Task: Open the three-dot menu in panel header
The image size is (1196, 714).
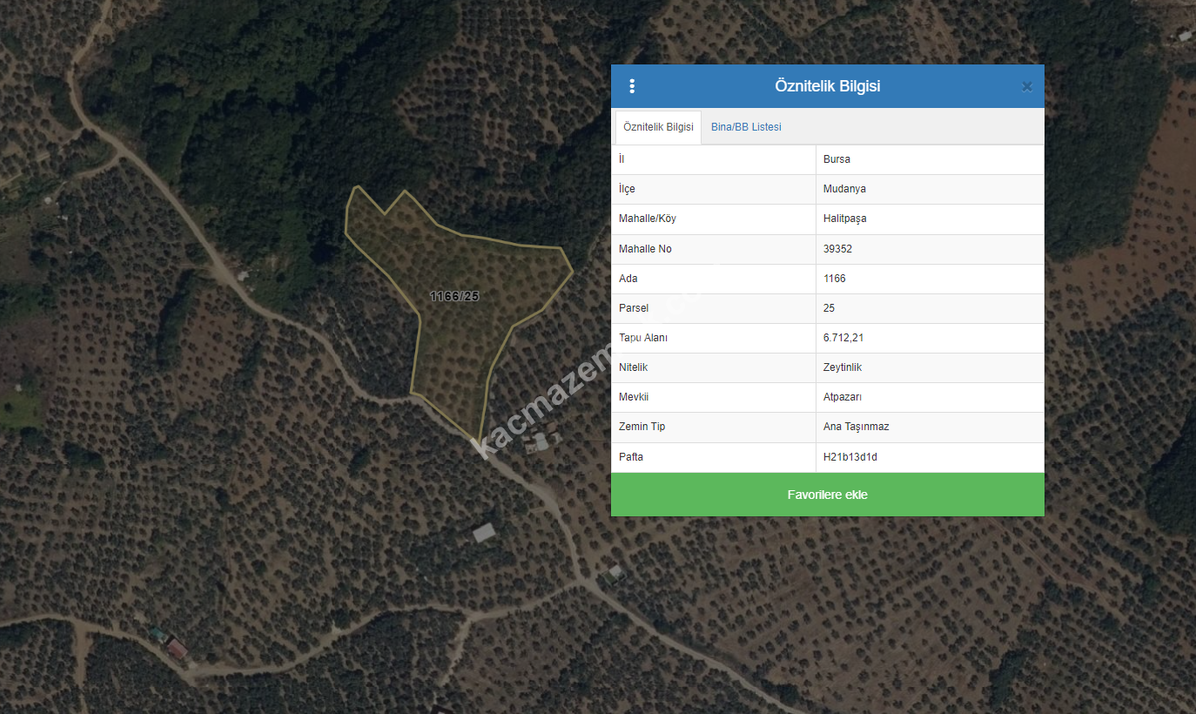Action: coord(632,86)
